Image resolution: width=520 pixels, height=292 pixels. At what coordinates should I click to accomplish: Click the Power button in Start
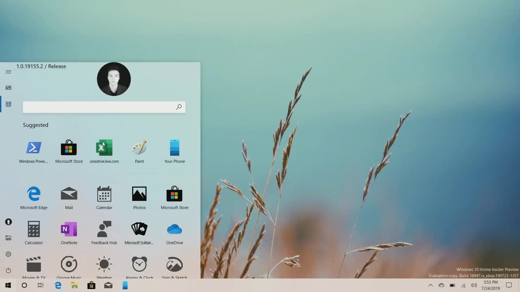click(x=8, y=271)
